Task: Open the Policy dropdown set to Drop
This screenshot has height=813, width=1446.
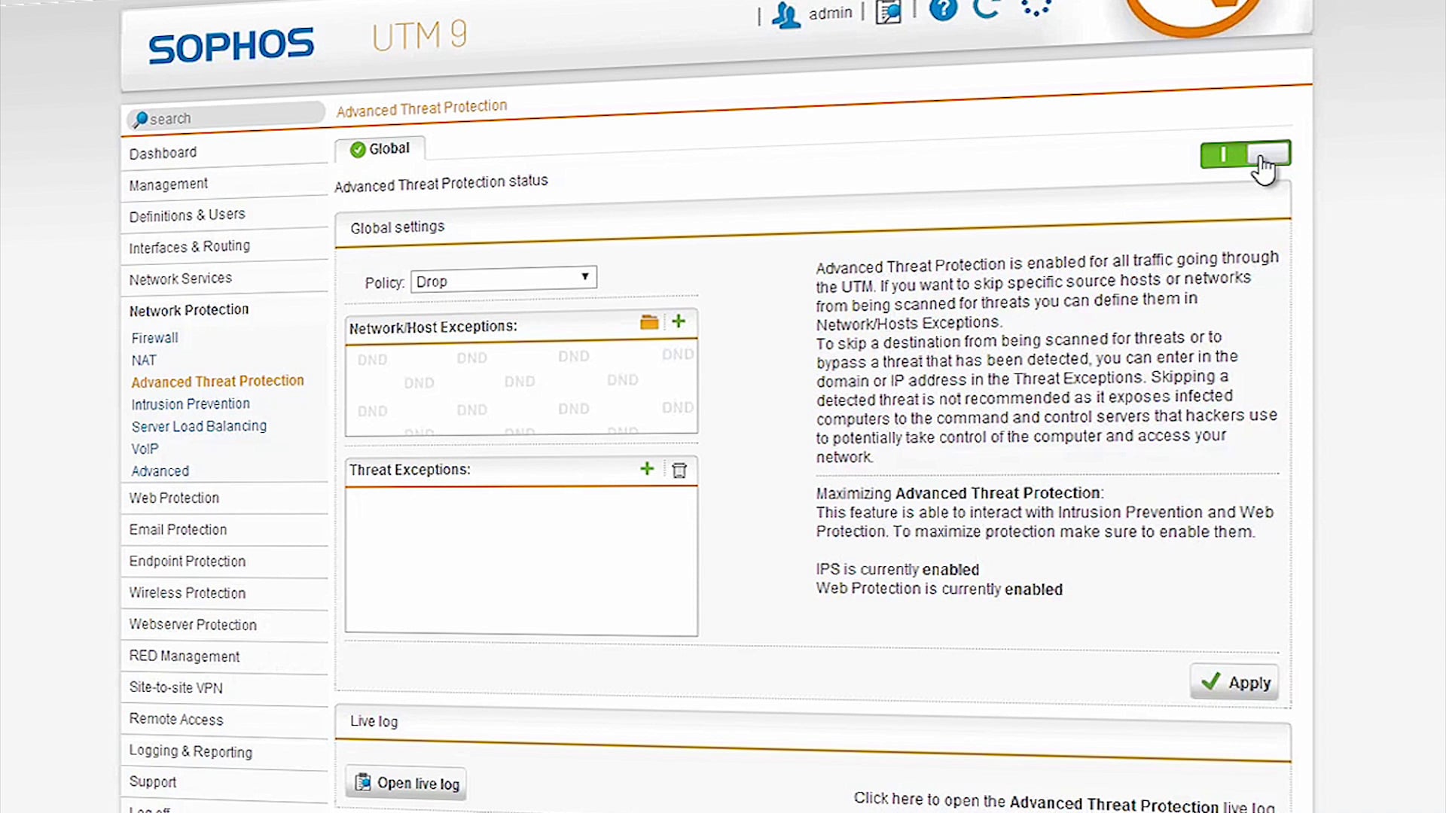Action: 504,279
